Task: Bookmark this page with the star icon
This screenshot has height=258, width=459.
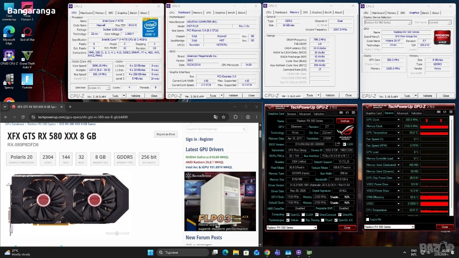Action: coord(223,117)
